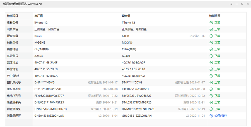The width and height of the screenshot is (251, 127).
Task: Select the 检测结果 column header
Action: [215, 16]
